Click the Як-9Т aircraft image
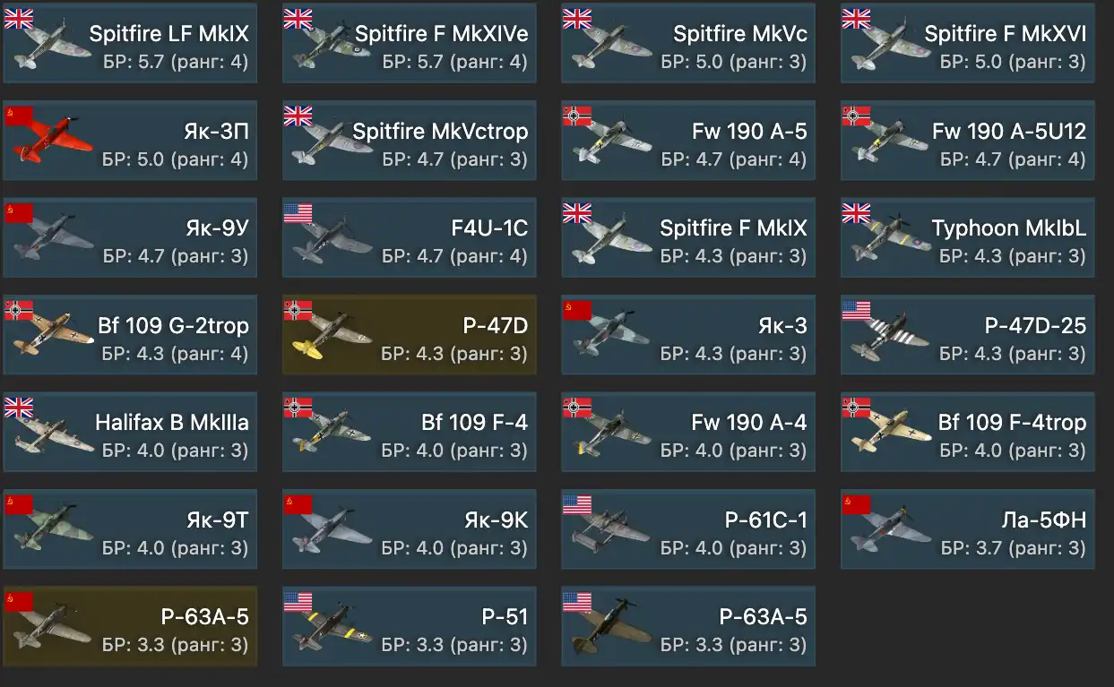 pos(53,533)
